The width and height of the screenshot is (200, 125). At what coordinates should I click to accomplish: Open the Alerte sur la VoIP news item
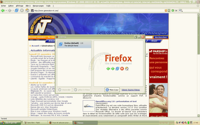(x=38, y=85)
